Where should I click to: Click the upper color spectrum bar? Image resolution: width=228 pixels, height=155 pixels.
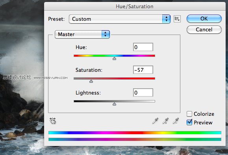point(135,133)
